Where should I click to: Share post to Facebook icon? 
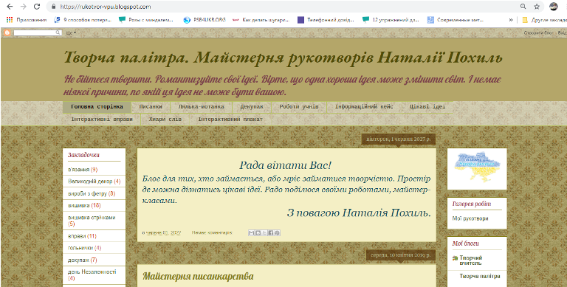point(270,233)
